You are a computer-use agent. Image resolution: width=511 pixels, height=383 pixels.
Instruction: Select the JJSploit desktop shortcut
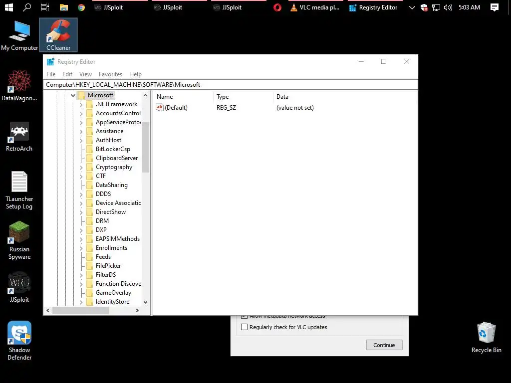19,287
